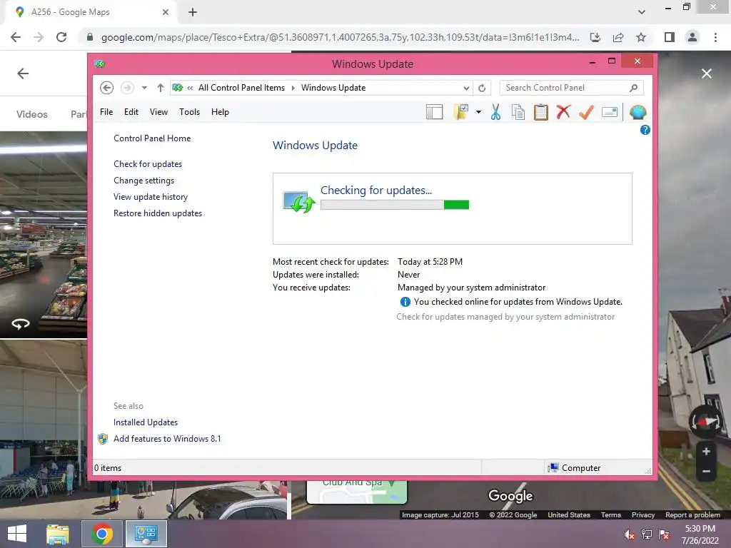
Task: Expand the recent locations dropdown arrow
Action: pos(144,88)
